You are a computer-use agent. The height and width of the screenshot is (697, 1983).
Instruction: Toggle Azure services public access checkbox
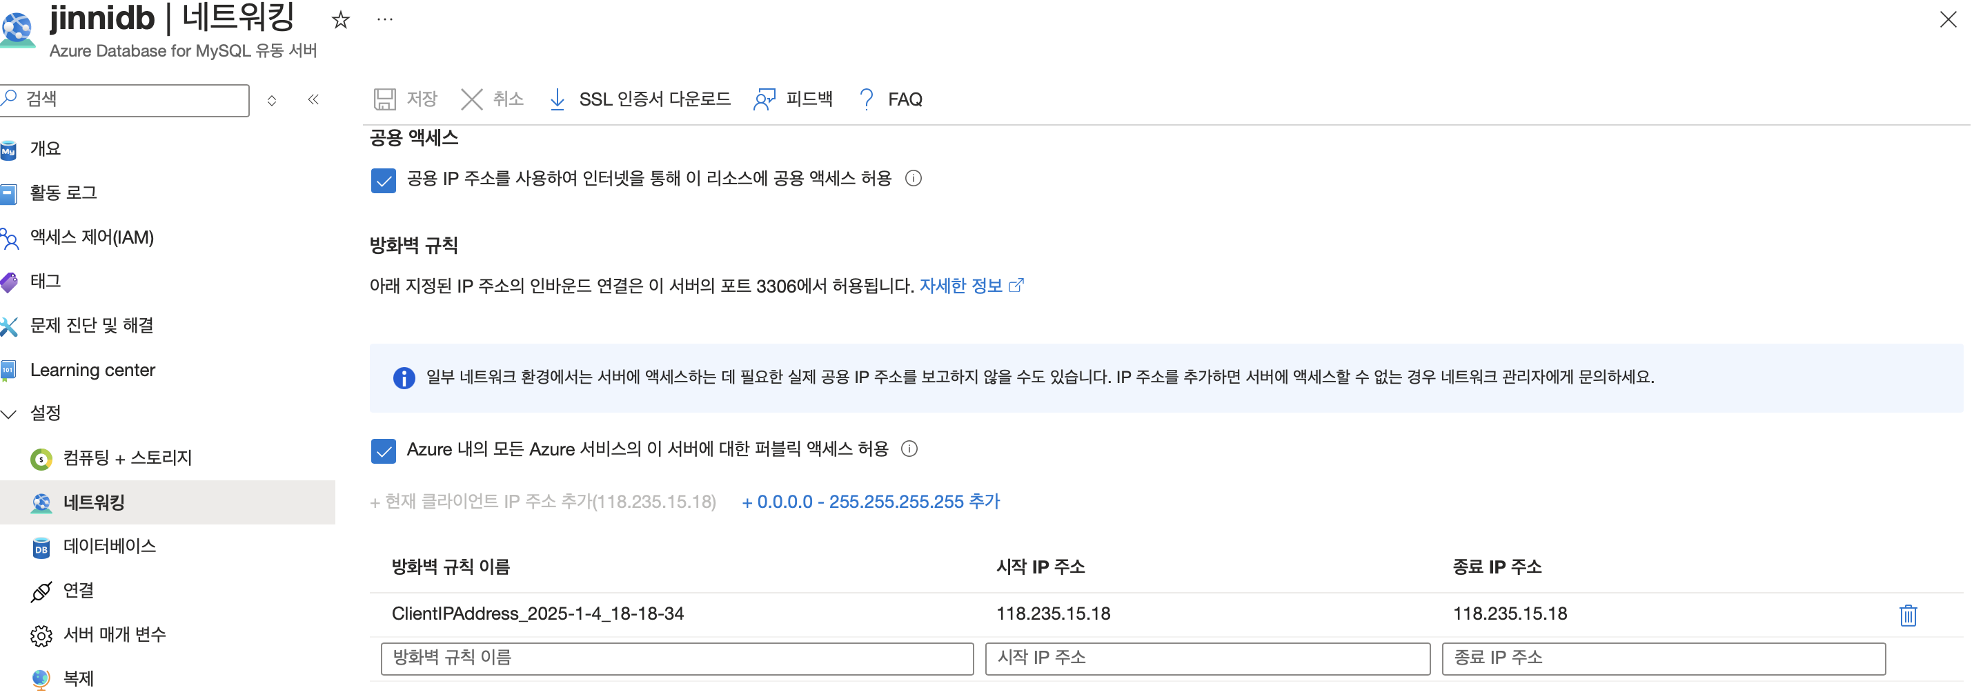click(384, 451)
